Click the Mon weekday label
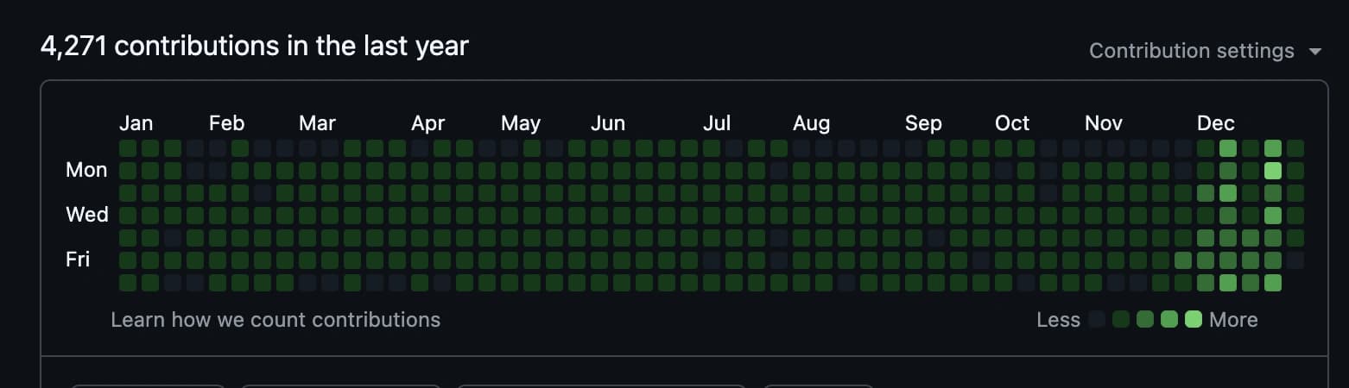The height and width of the screenshot is (388, 1349). (86, 170)
